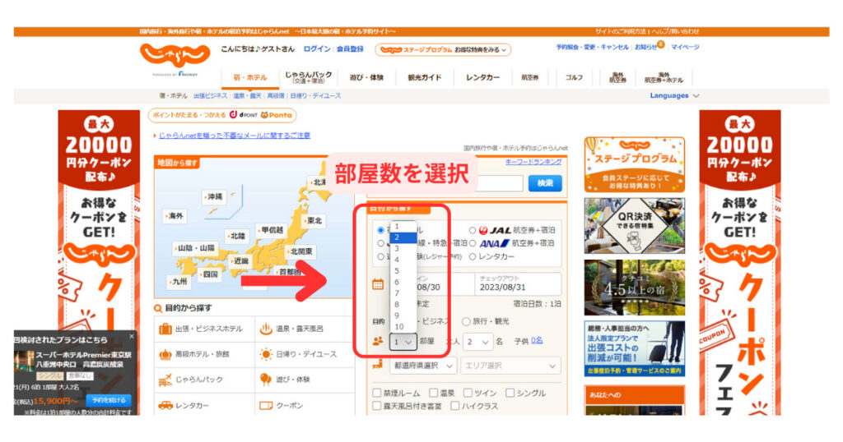Viewport: 843px width, 442px height.
Task: Click the room count dropdown showing 1
Action: (x=403, y=342)
